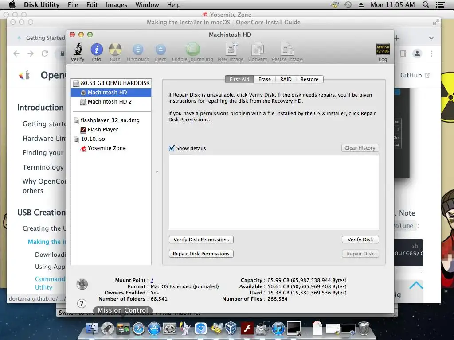Click the Enable Journaling toolbar icon
Viewport: 454px width, 340px height.
click(192, 50)
